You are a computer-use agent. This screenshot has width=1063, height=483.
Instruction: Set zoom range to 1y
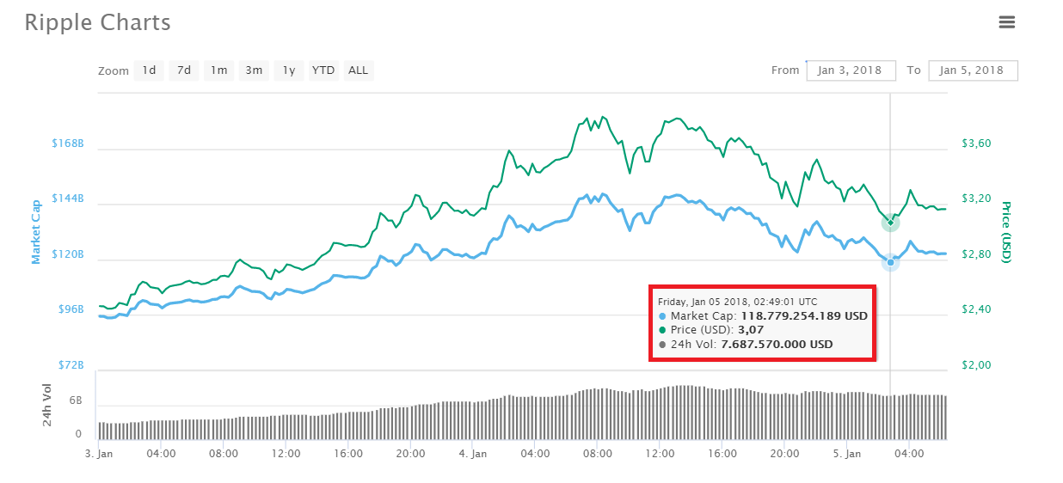[x=289, y=70]
